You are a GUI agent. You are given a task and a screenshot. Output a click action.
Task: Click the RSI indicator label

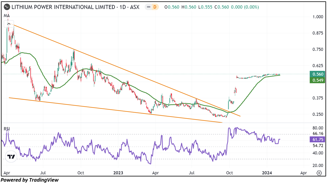pyautogui.click(x=7, y=129)
